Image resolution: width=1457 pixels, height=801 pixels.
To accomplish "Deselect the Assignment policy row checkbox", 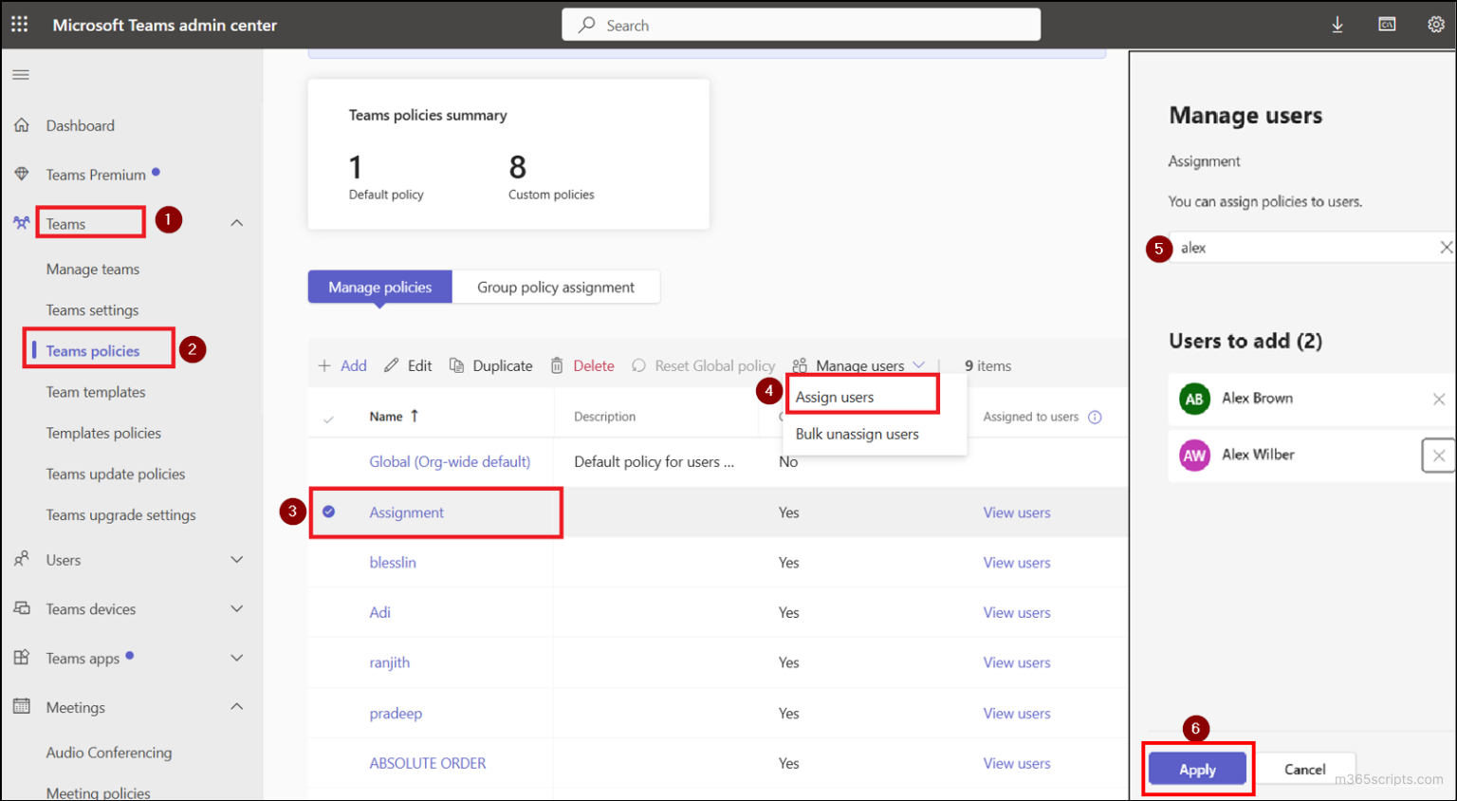I will [328, 512].
